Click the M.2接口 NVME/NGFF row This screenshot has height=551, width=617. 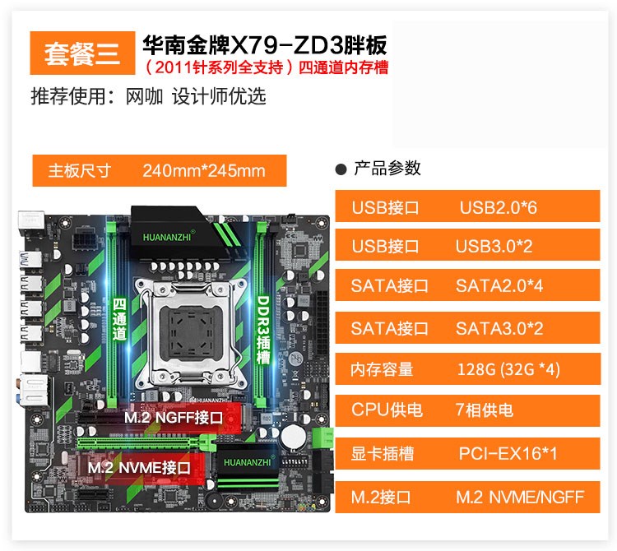pyautogui.click(x=467, y=497)
